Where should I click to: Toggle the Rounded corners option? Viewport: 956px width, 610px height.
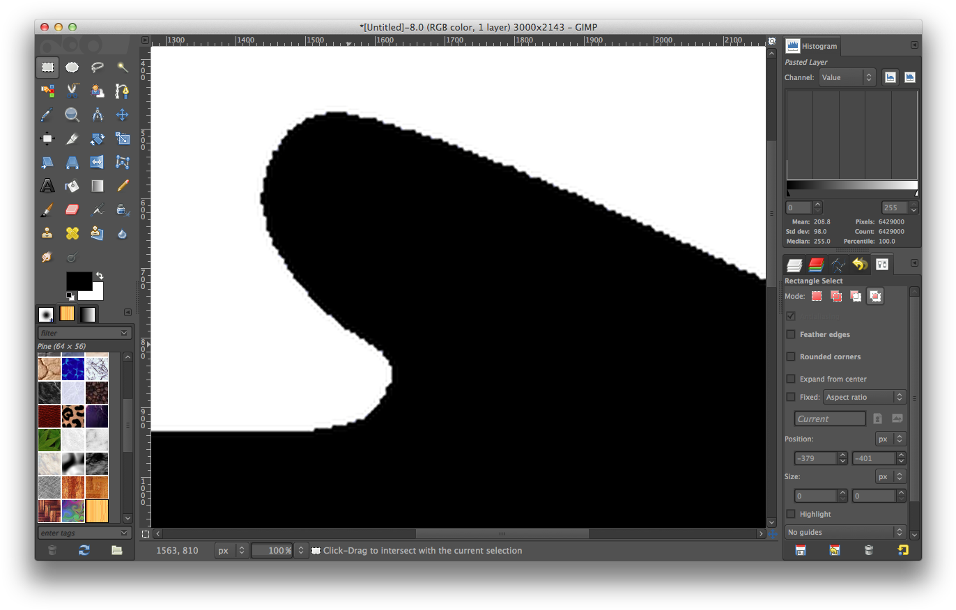tap(791, 357)
